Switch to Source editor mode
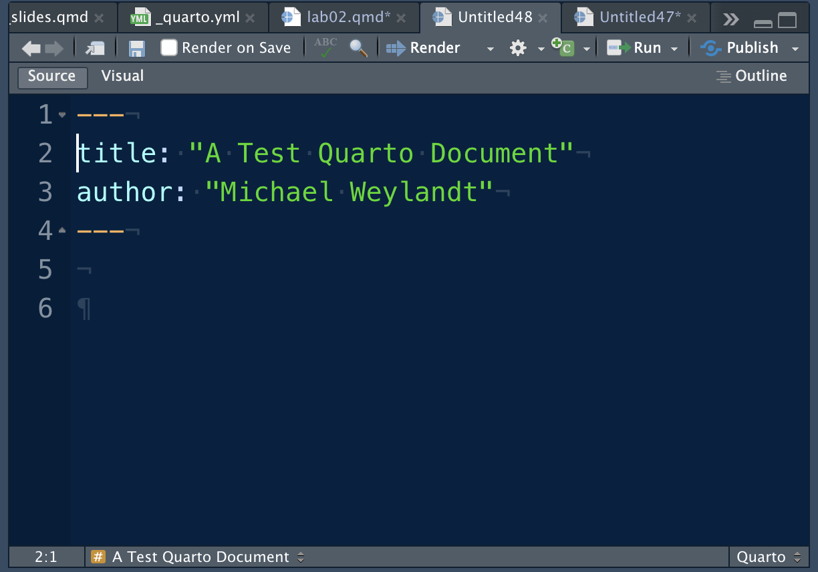 51,76
